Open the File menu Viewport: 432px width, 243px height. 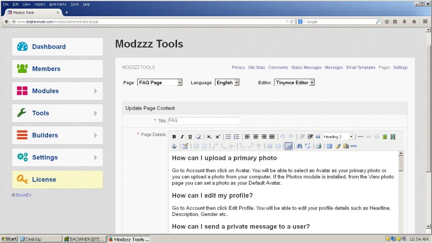(x=6, y=4)
